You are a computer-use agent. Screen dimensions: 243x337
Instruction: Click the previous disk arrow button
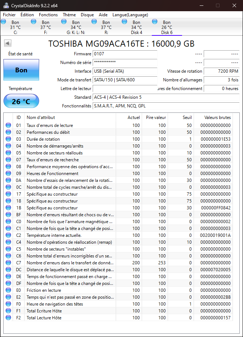pyautogui.click(x=8, y=43)
